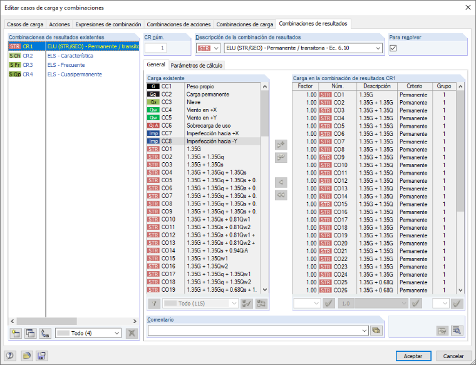Click the checkmark beside the group dropdown
This screenshot has height=365, width=476.
click(x=457, y=304)
